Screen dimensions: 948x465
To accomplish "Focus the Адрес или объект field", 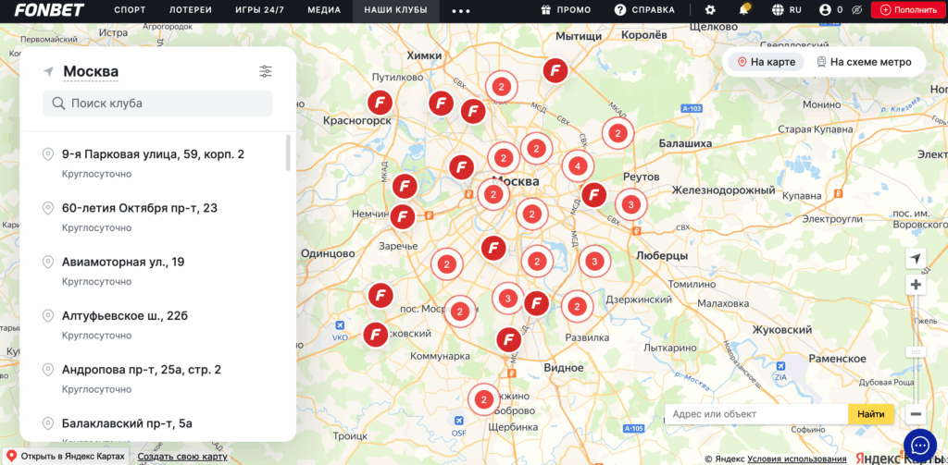I will [756, 414].
